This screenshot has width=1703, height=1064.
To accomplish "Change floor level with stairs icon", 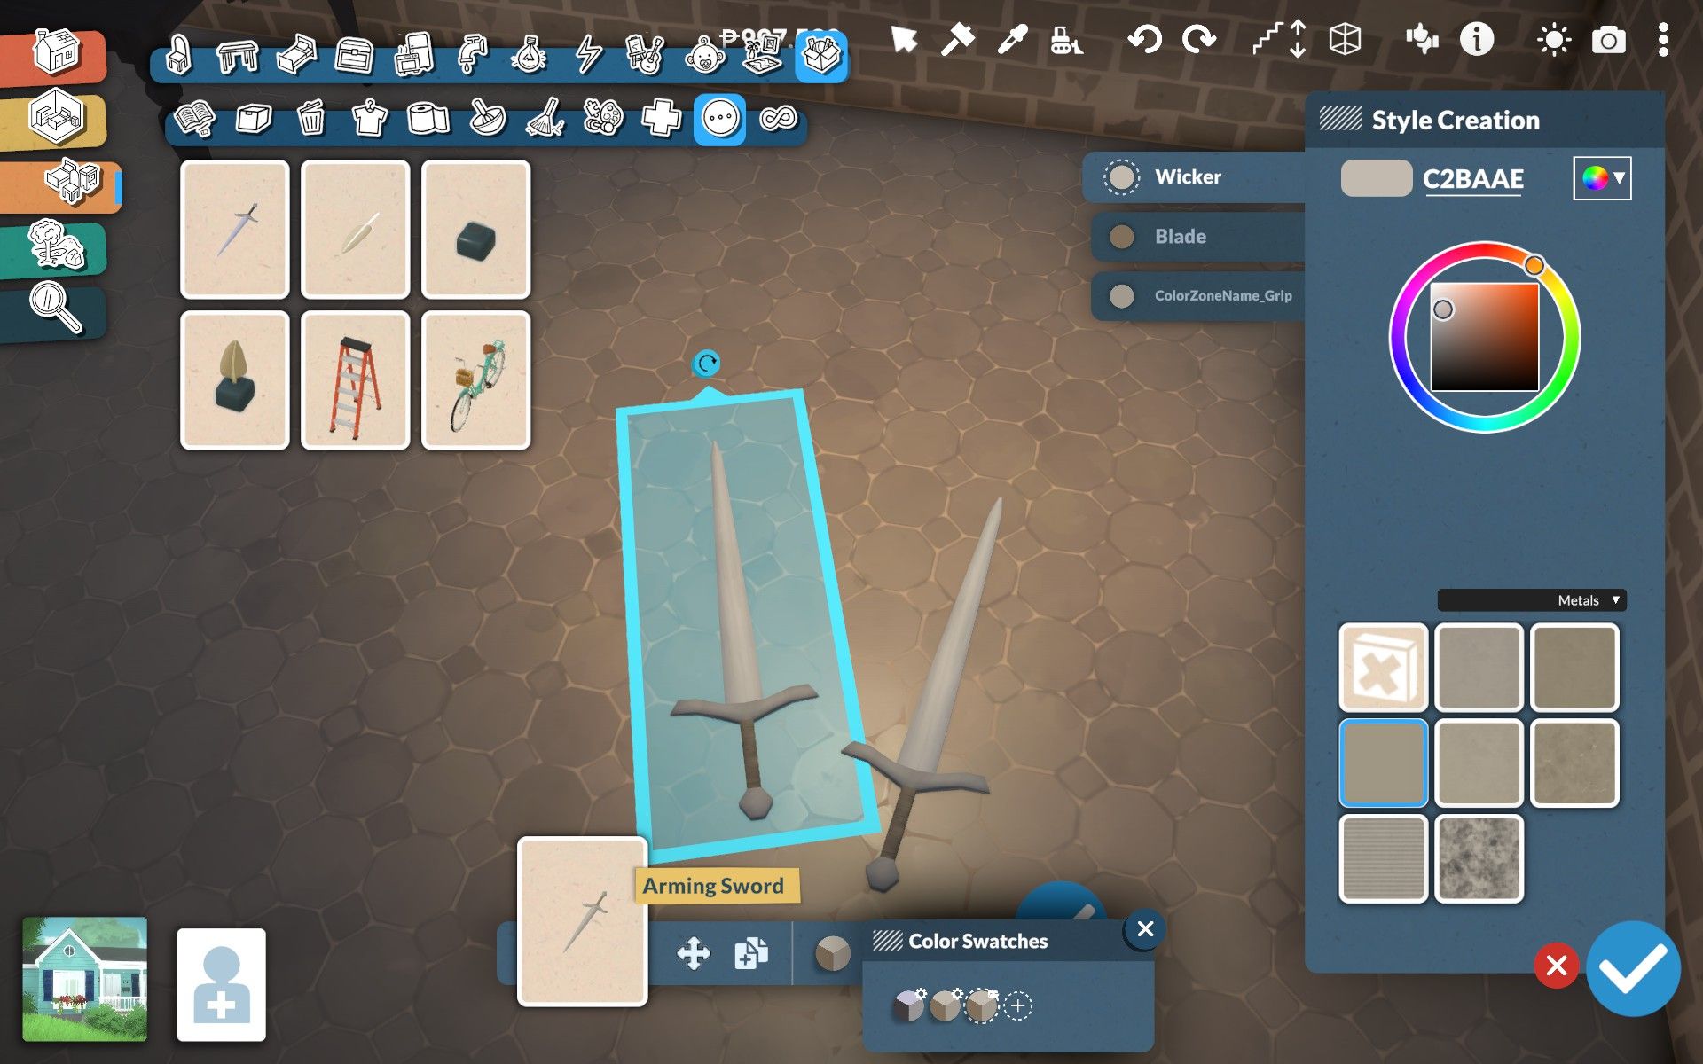I will coord(1278,40).
